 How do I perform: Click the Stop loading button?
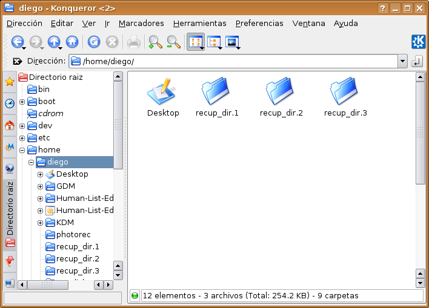[112, 42]
